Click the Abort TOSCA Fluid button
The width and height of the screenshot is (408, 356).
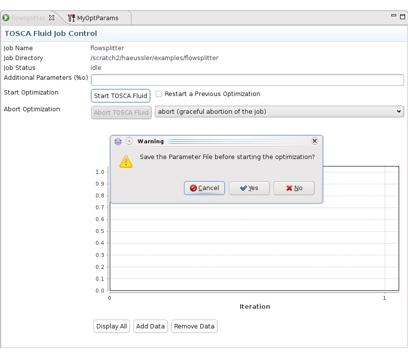121,112
